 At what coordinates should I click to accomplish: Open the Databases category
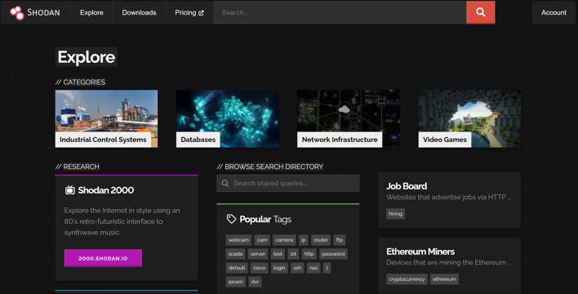(x=228, y=118)
